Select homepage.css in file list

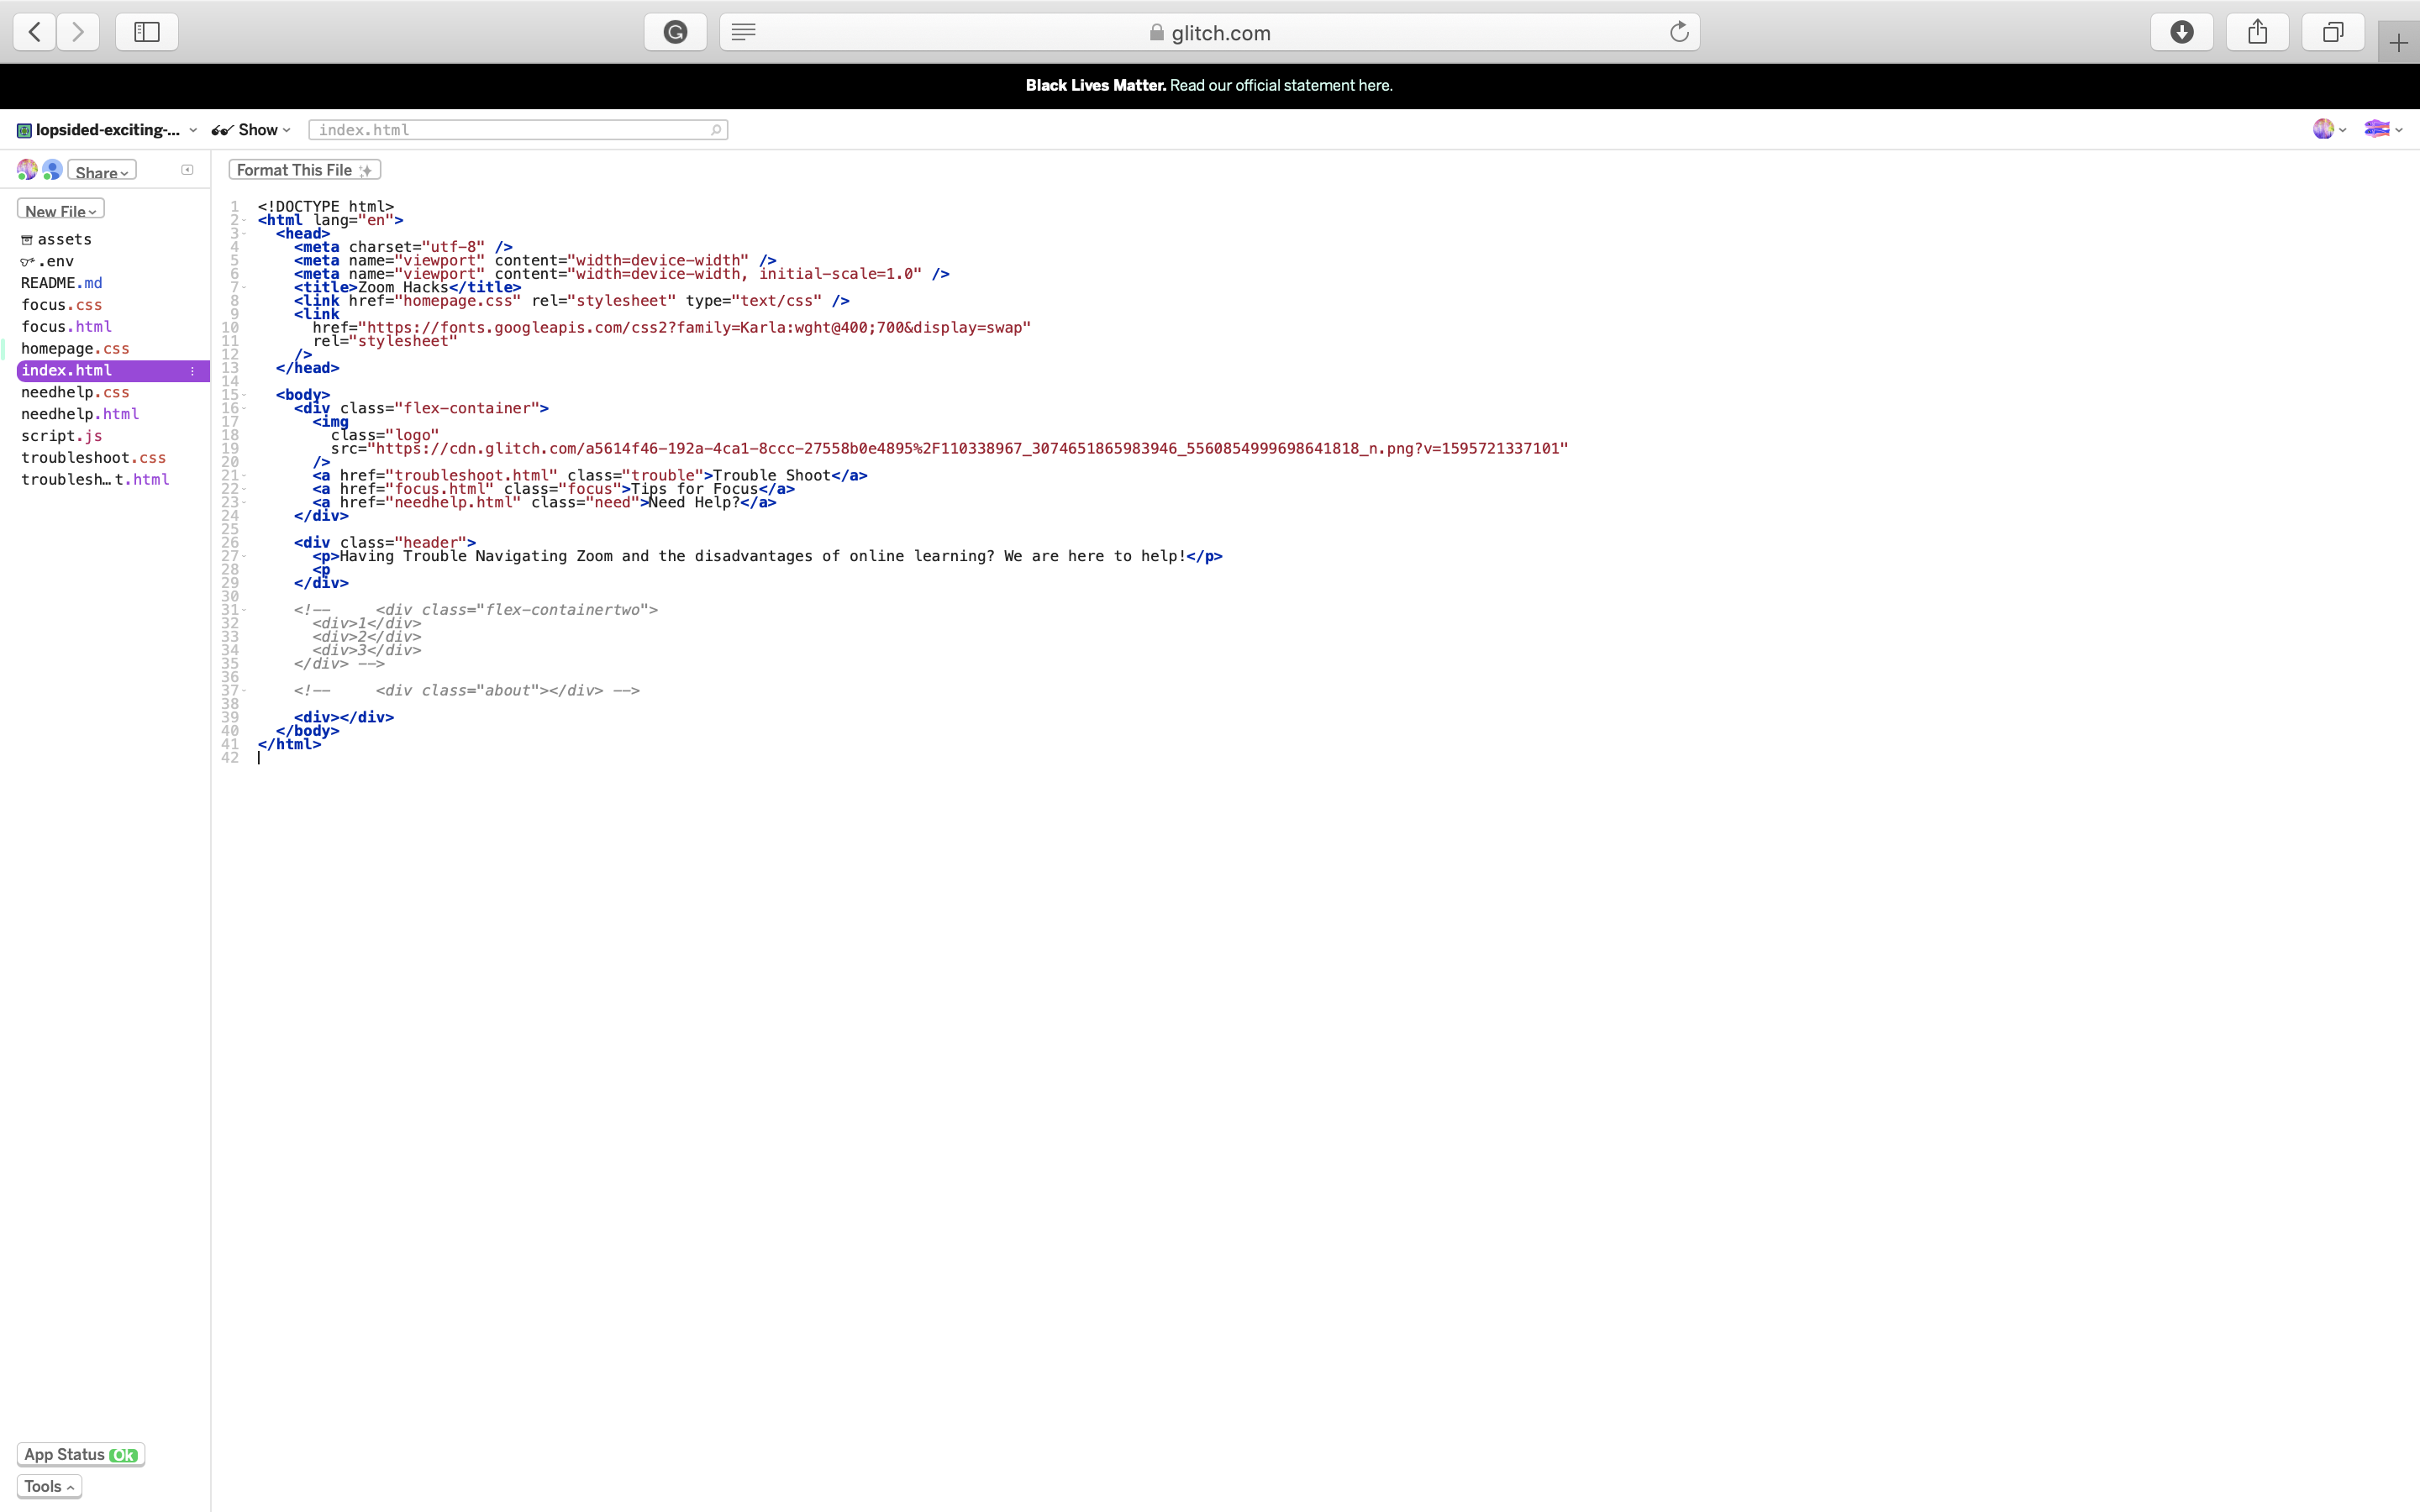pyautogui.click(x=75, y=349)
